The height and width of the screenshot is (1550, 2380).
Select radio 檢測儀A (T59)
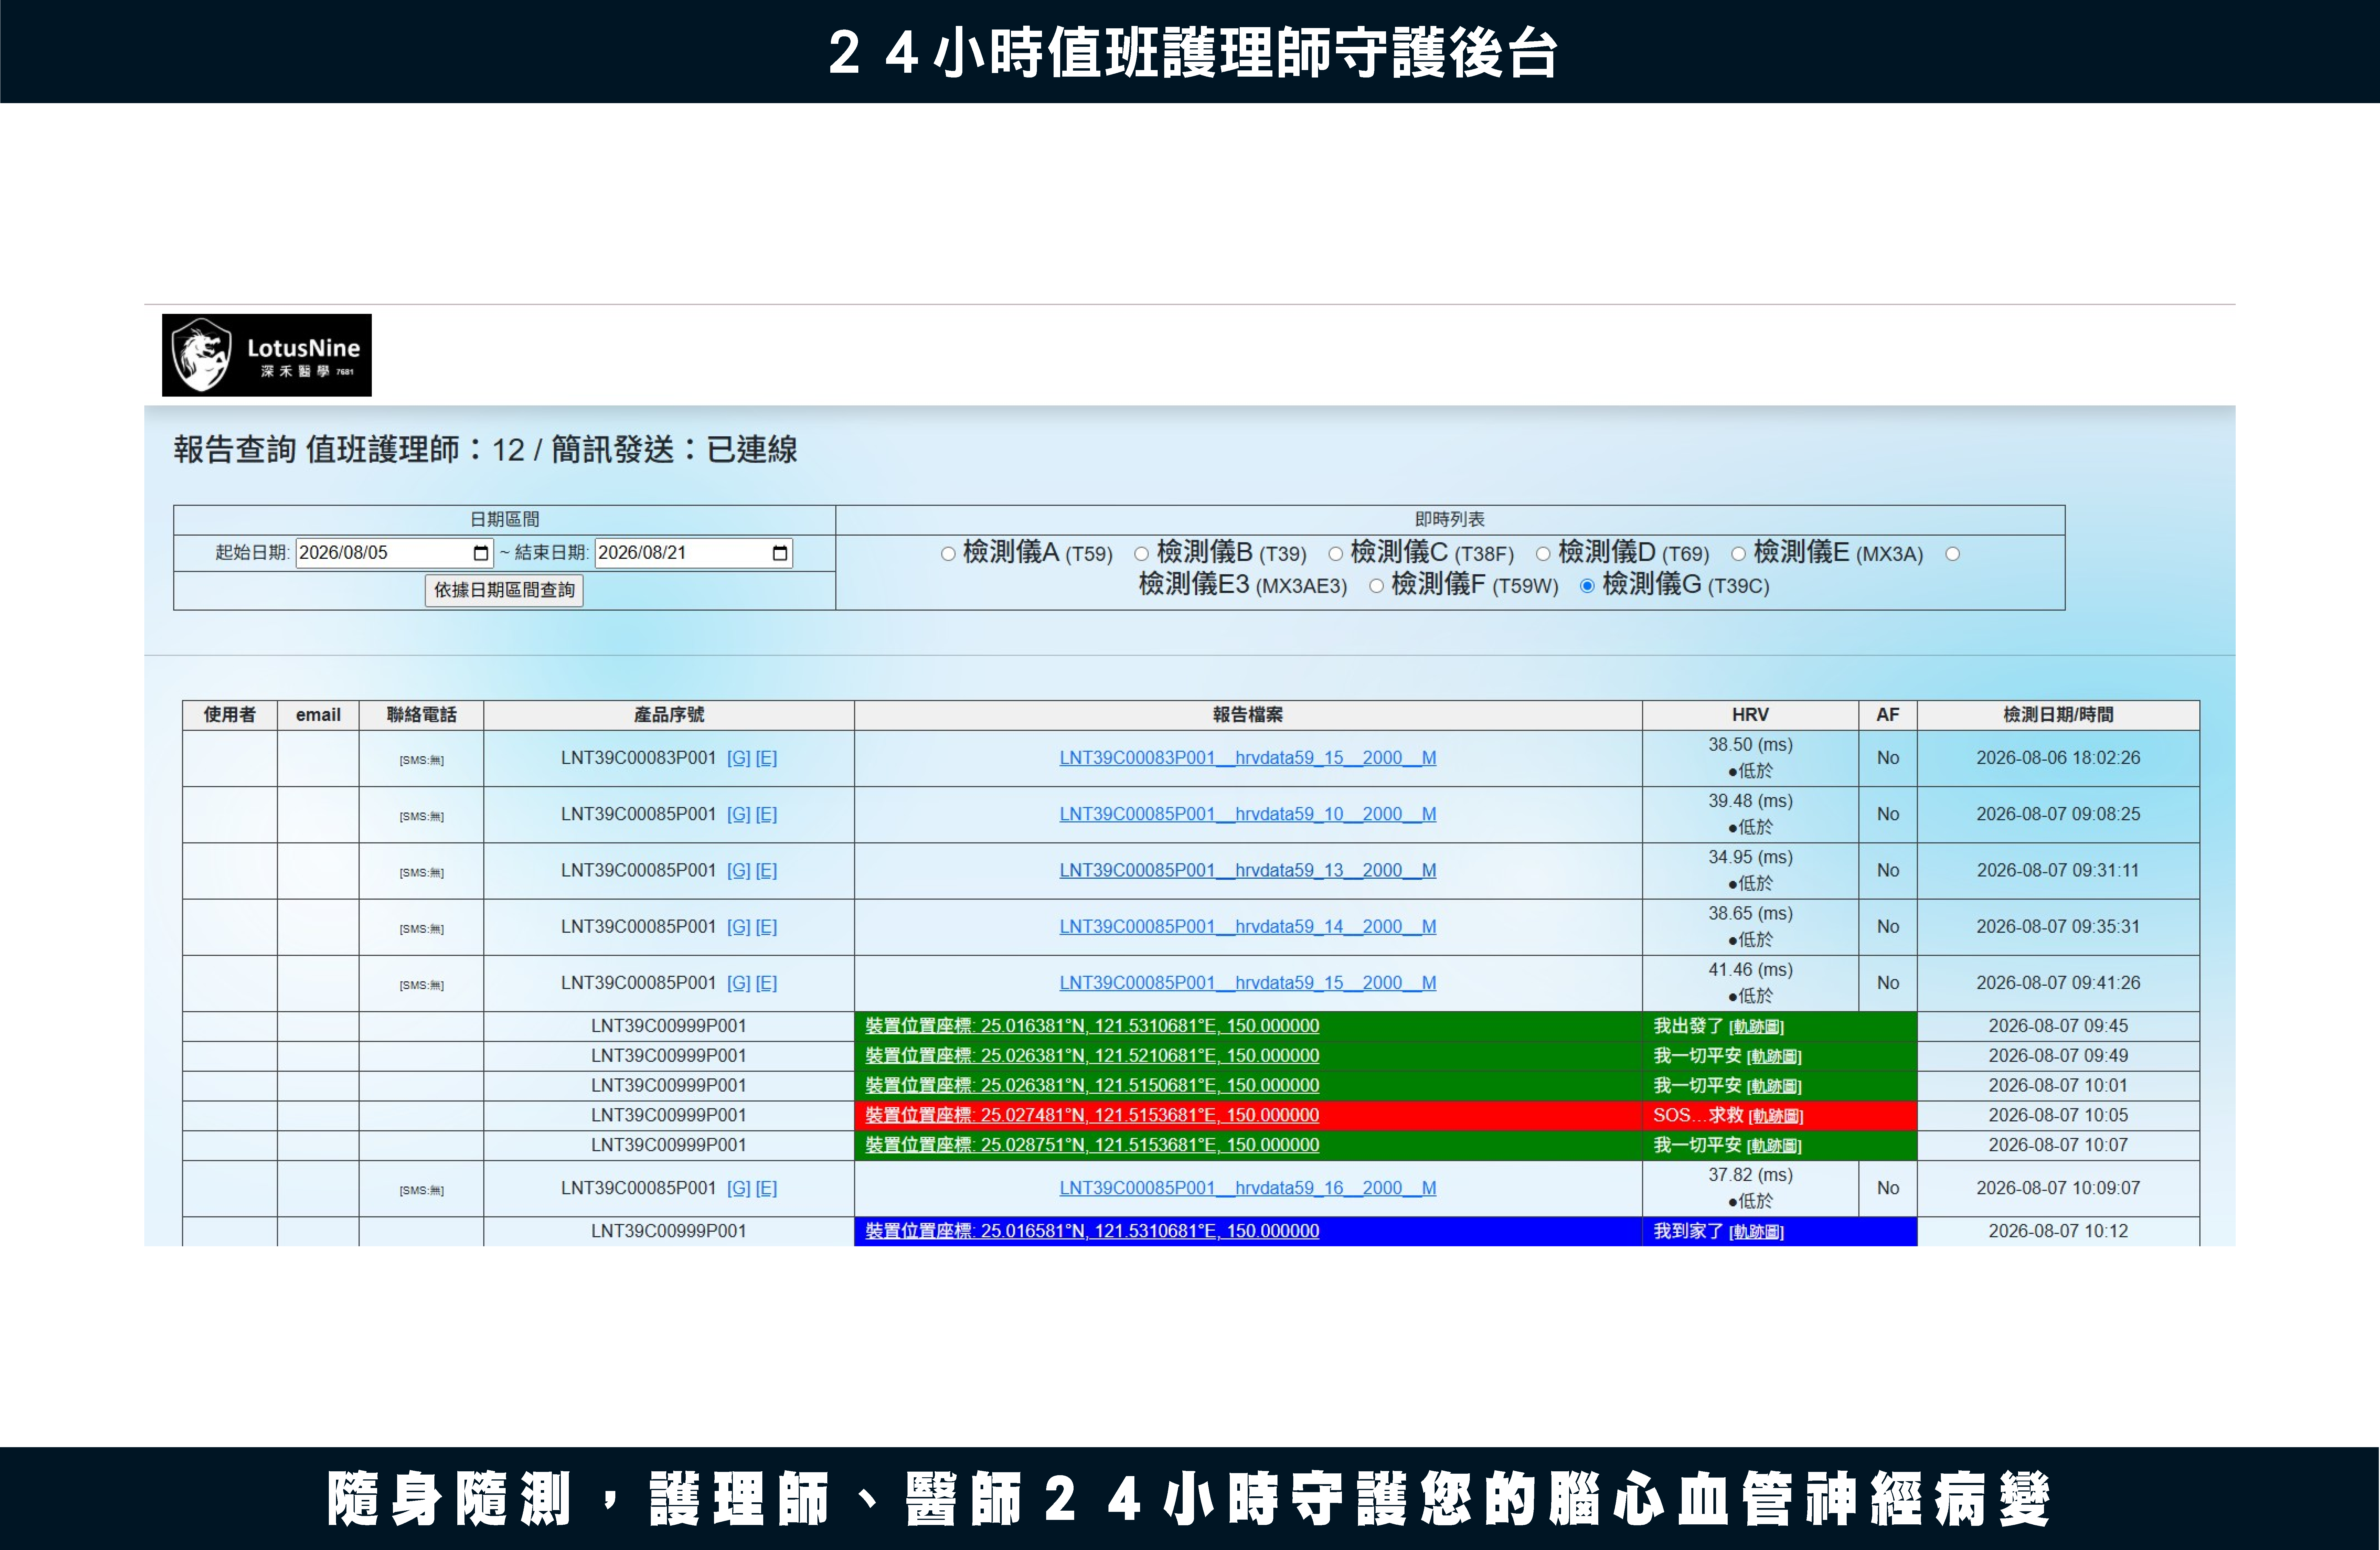[x=948, y=554]
